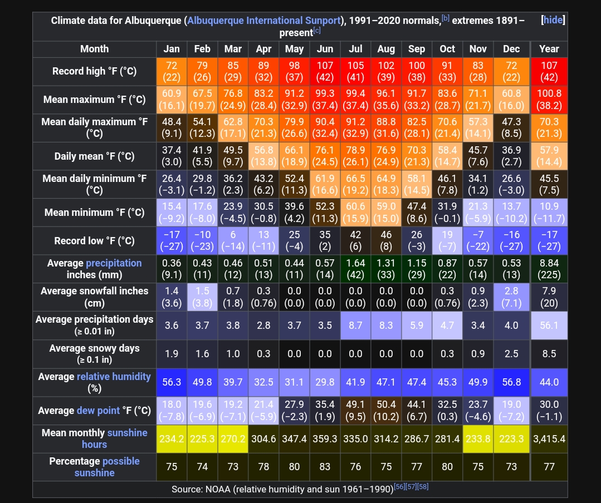The image size is (601, 503).
Task: Click the hide link in table header
Action: [553, 20]
